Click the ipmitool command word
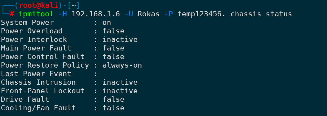 click(36, 14)
